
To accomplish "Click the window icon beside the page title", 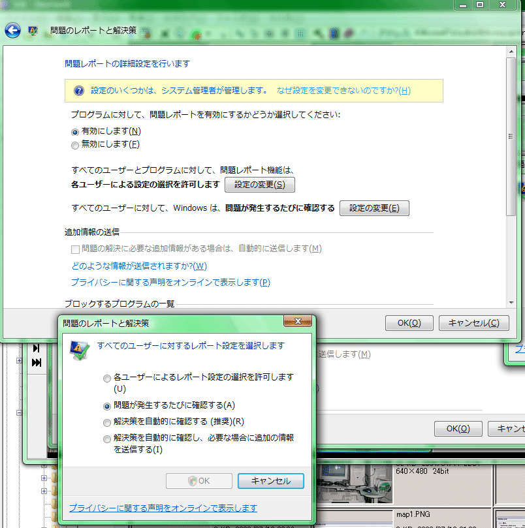I will click(32, 31).
